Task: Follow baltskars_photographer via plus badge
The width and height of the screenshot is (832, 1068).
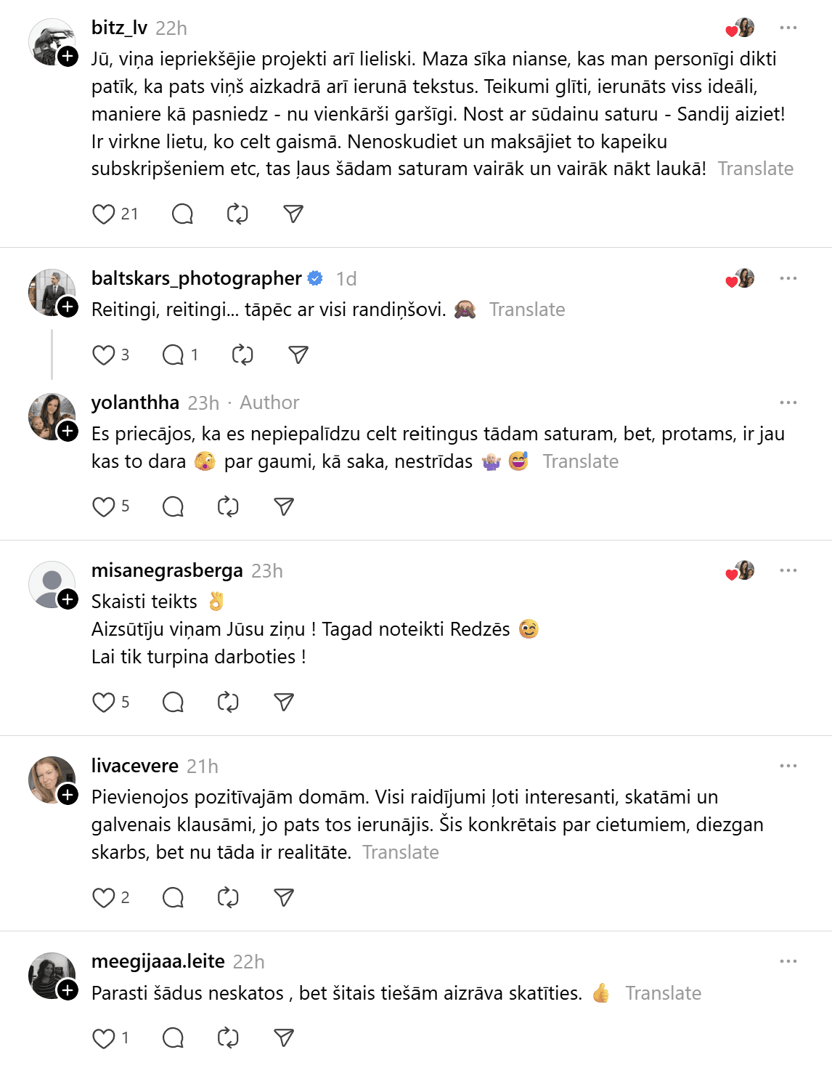Action: 68,307
